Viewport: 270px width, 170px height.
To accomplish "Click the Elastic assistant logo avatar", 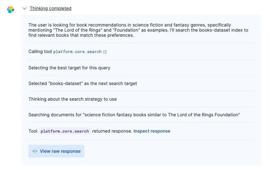I will (x=11, y=10).
